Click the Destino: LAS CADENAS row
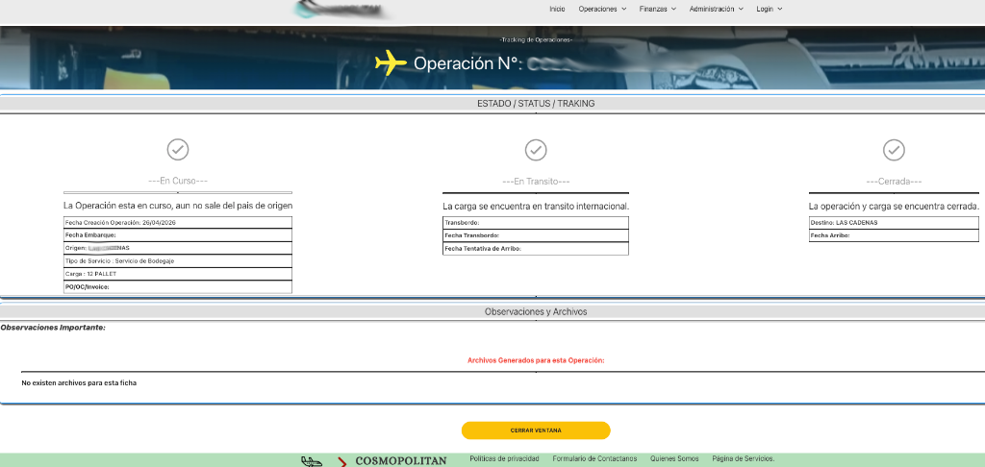 point(894,223)
